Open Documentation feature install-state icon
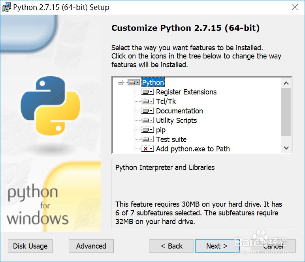This screenshot has width=305, height=262. tap(148, 111)
